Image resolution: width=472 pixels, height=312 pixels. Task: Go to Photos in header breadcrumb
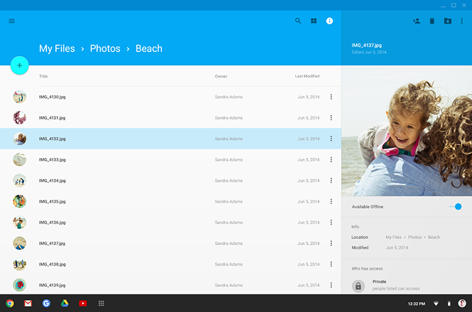point(105,49)
